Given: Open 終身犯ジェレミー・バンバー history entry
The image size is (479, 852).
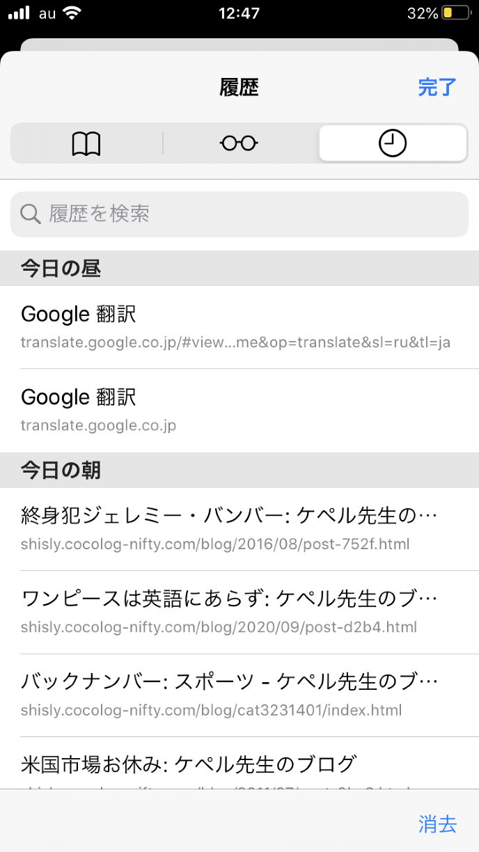Looking at the screenshot, I should 237,528.
